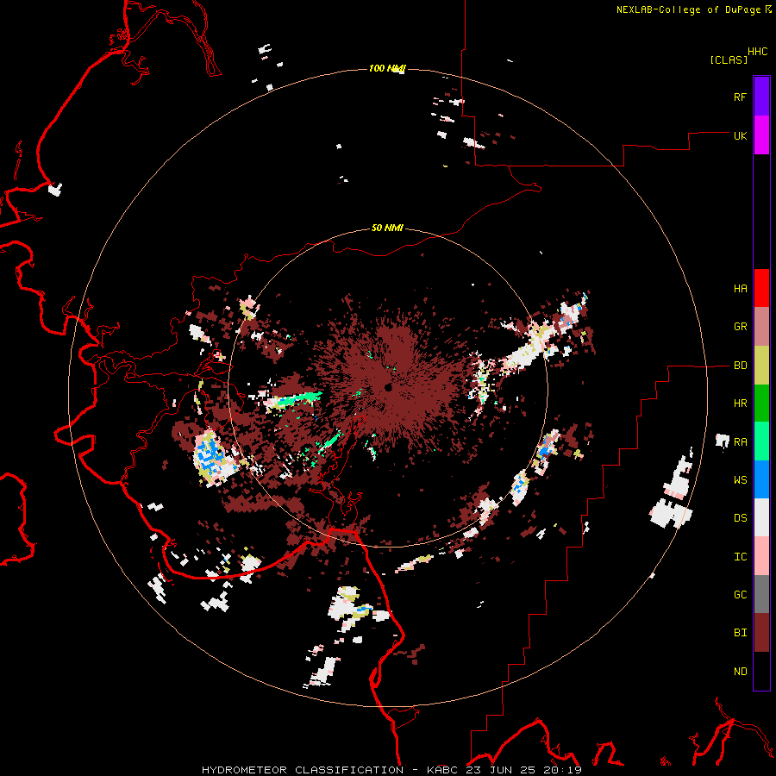The image size is (776, 776).
Task: Click the RF purple legend swatch
Action: click(x=761, y=97)
